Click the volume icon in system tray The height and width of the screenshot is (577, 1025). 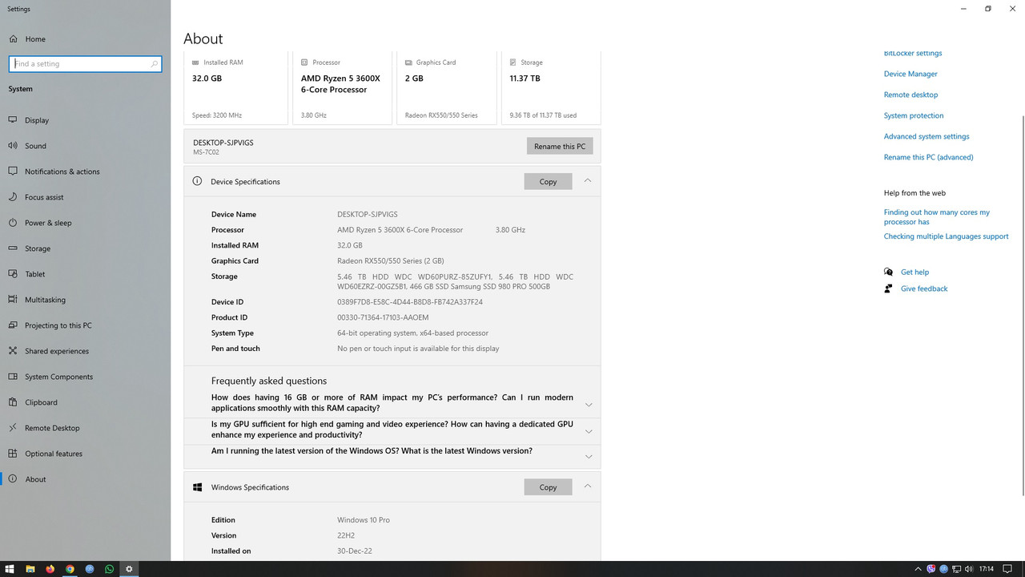point(970,569)
